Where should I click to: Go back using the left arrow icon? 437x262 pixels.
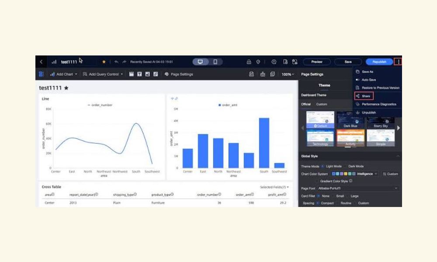[x=41, y=62]
